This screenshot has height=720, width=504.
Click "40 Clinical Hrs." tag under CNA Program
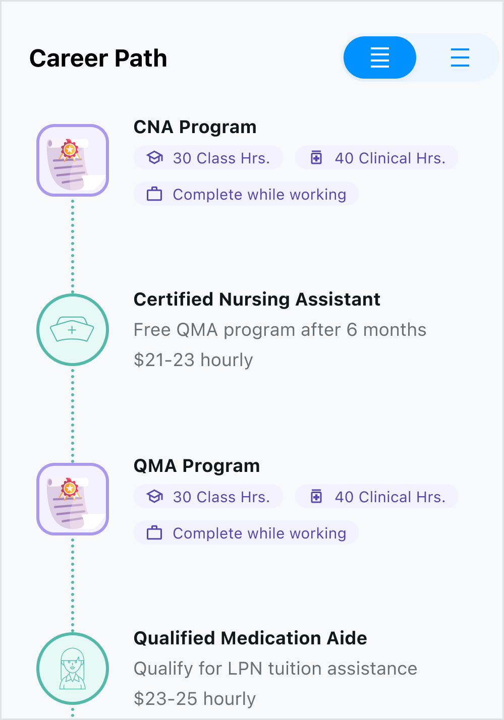coord(377,158)
